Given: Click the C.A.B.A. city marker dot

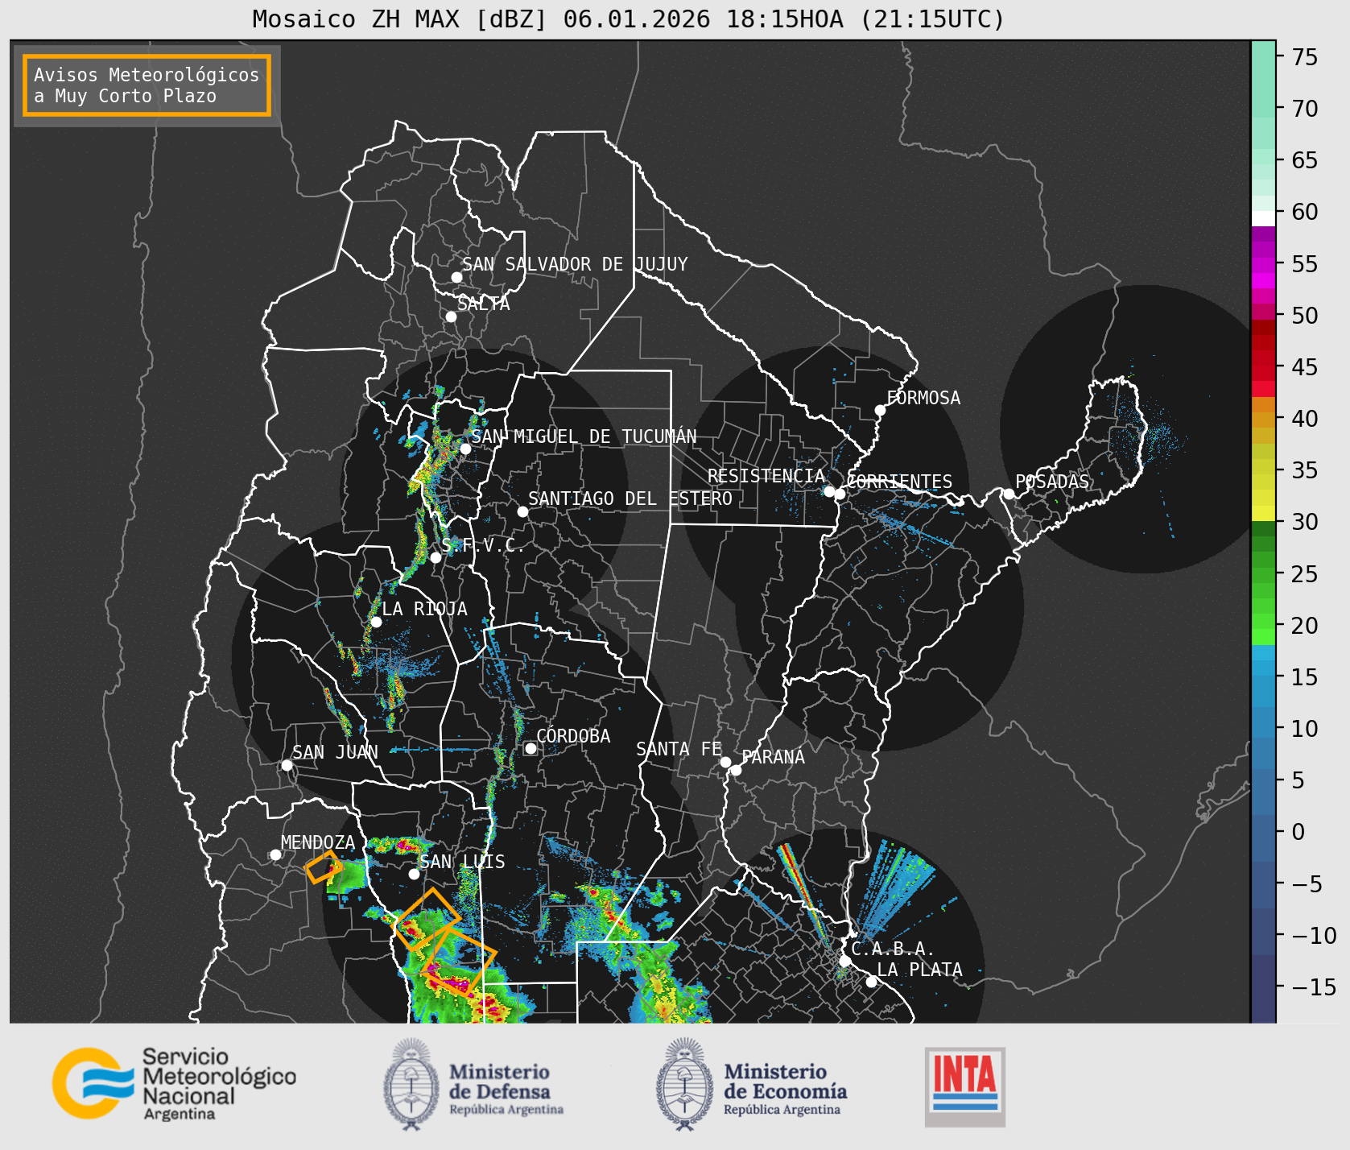Looking at the screenshot, I should [844, 961].
